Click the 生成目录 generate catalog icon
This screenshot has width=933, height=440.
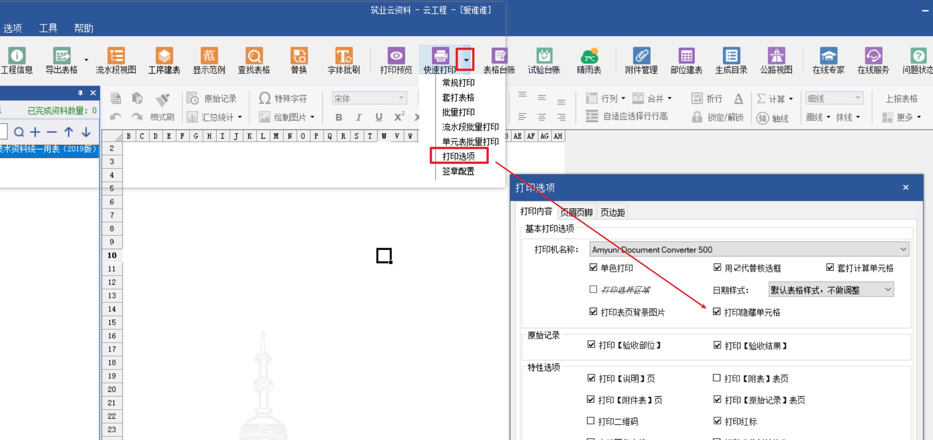pos(731,60)
